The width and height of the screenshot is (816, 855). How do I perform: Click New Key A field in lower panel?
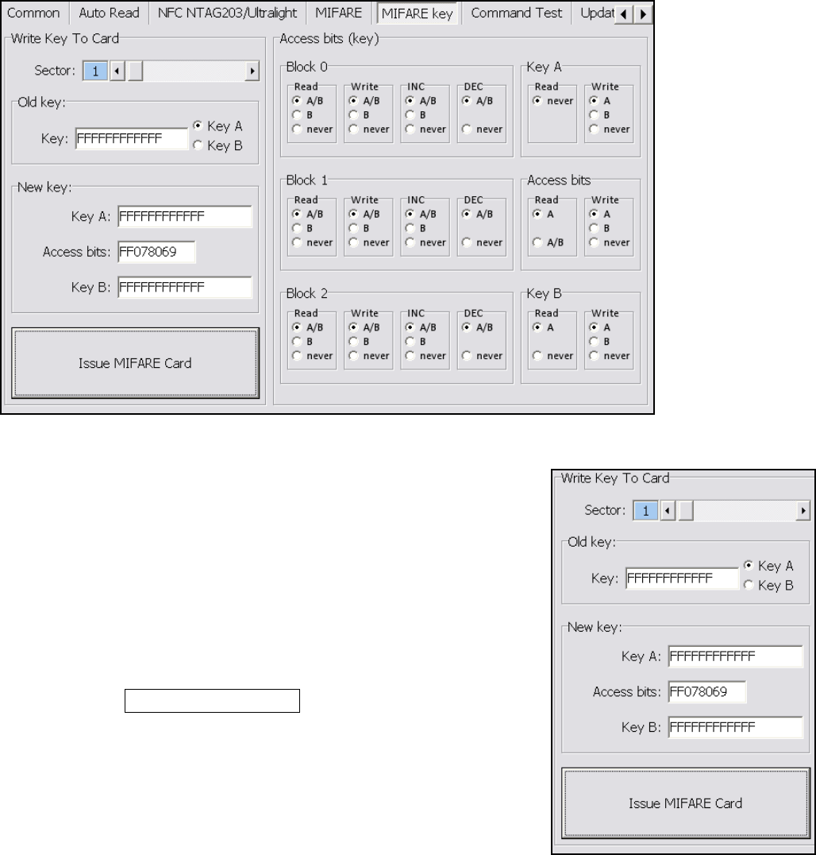click(x=735, y=656)
